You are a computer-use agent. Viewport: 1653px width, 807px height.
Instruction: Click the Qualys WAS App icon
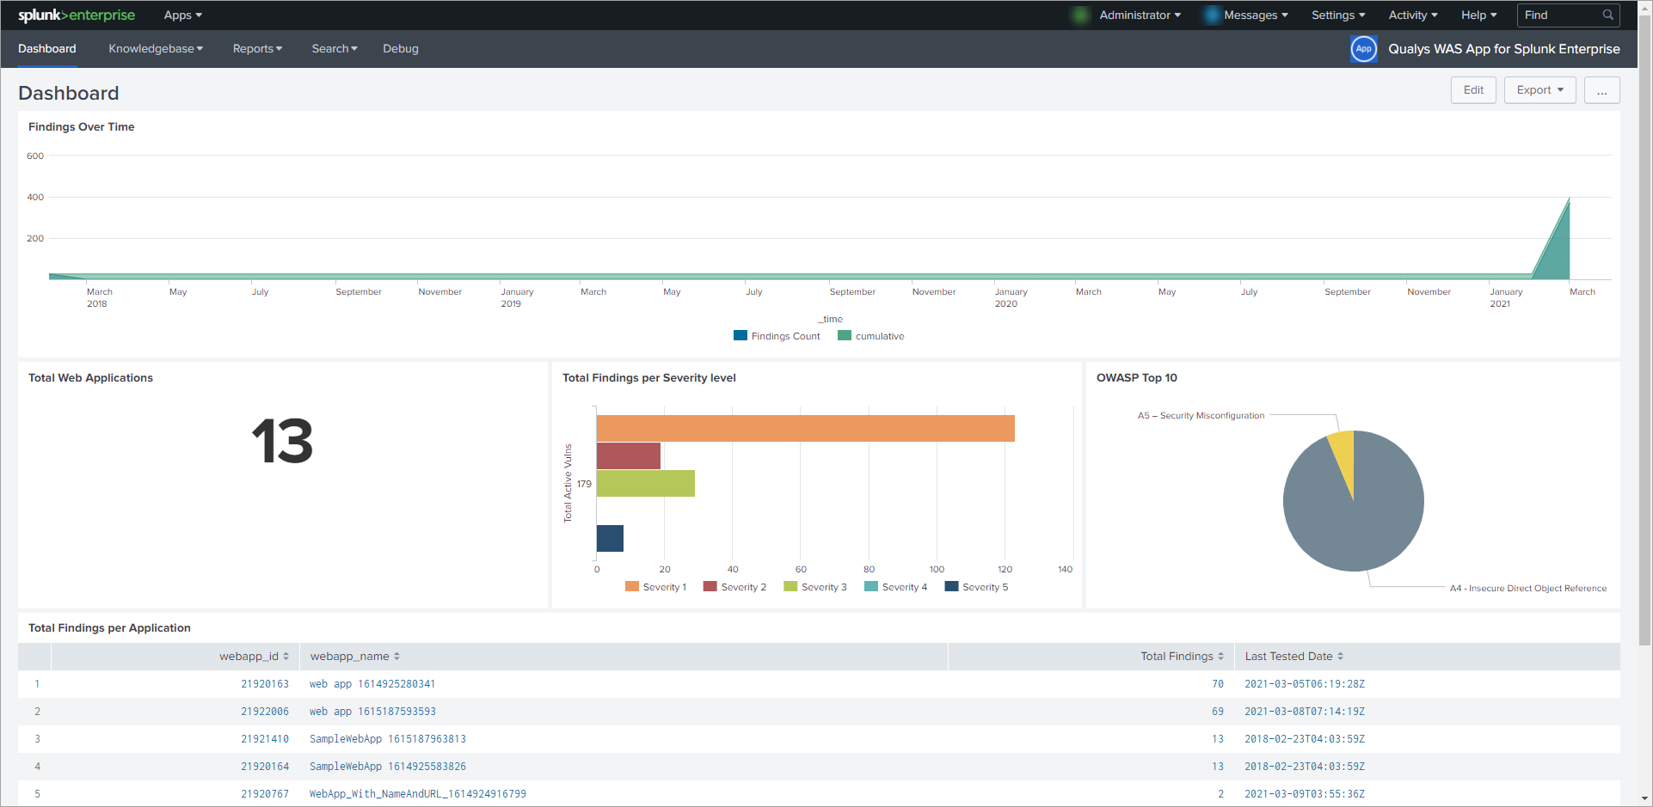(x=1363, y=49)
